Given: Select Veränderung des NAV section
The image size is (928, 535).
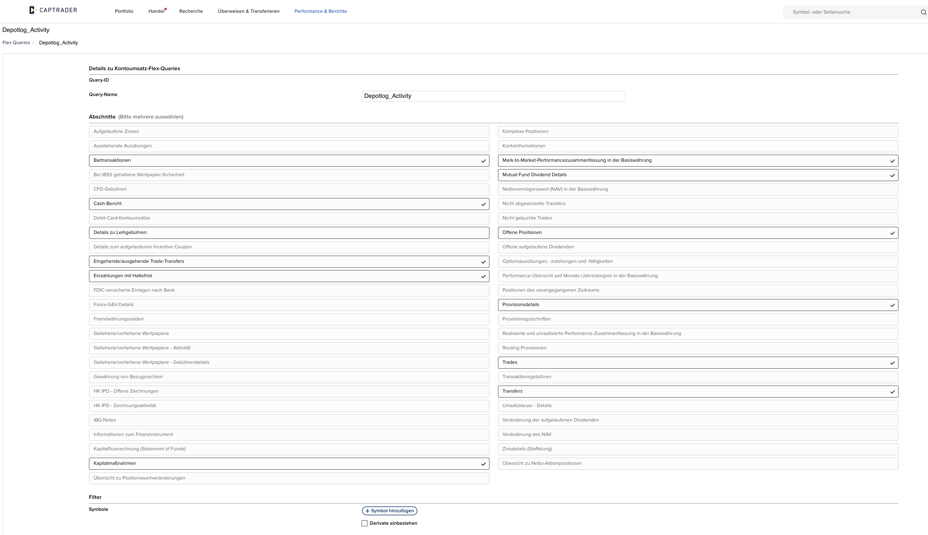Looking at the screenshot, I should [x=698, y=435].
